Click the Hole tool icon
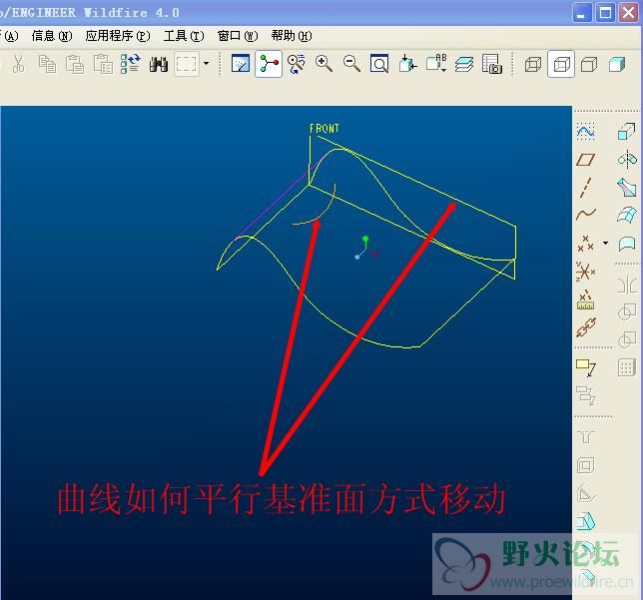The width and height of the screenshot is (643, 600). click(585, 437)
